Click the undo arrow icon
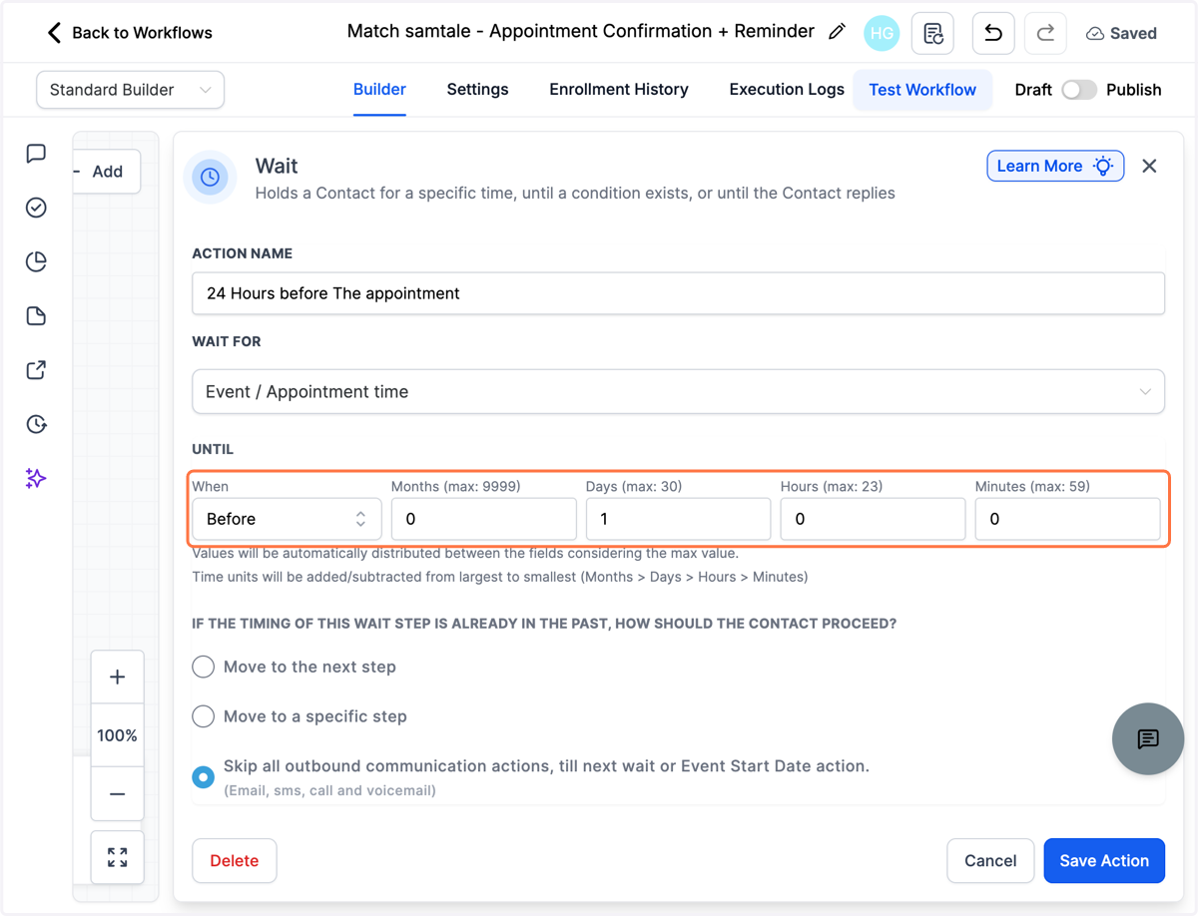Viewport: 1198px width, 916px height. (993, 33)
